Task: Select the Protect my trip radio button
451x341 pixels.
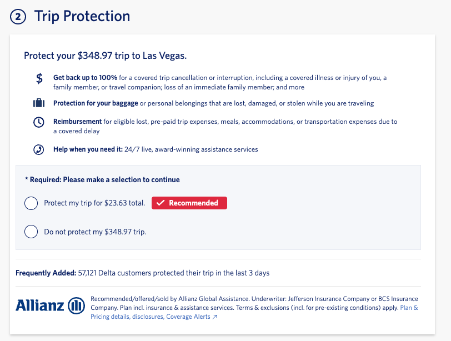Action: [31, 203]
